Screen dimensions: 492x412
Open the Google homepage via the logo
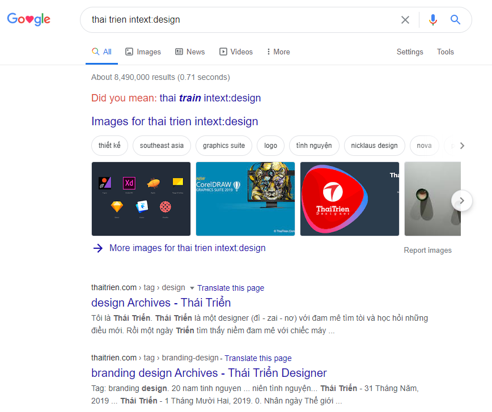point(28,19)
